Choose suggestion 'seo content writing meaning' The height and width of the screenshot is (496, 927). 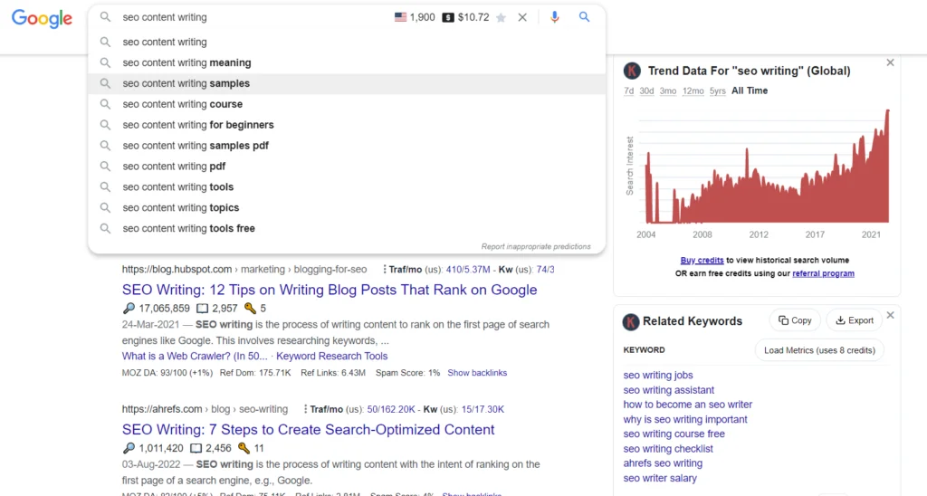click(347, 62)
